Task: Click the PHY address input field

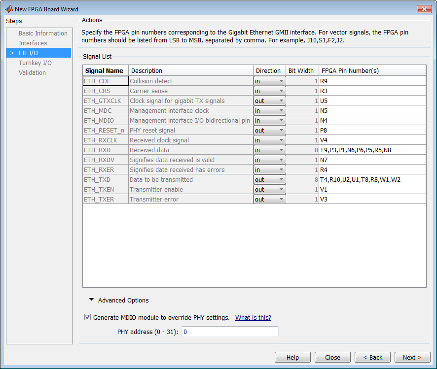Action: pos(230,332)
